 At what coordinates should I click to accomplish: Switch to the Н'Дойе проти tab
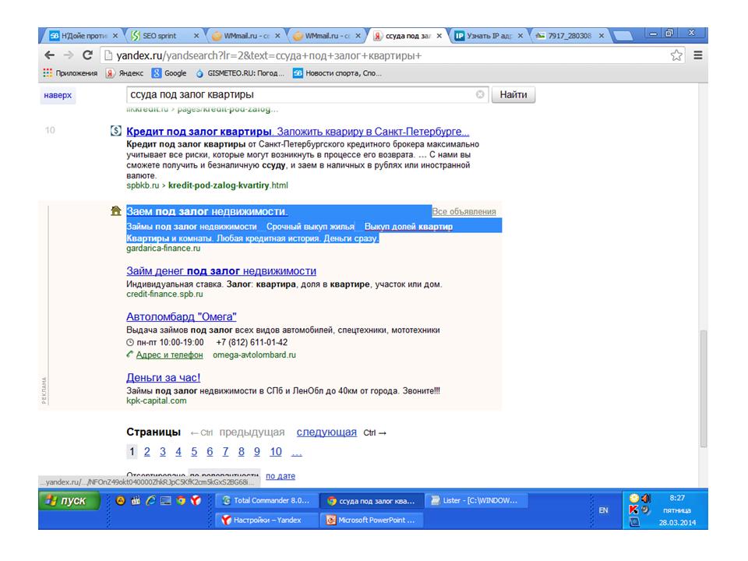click(x=84, y=36)
